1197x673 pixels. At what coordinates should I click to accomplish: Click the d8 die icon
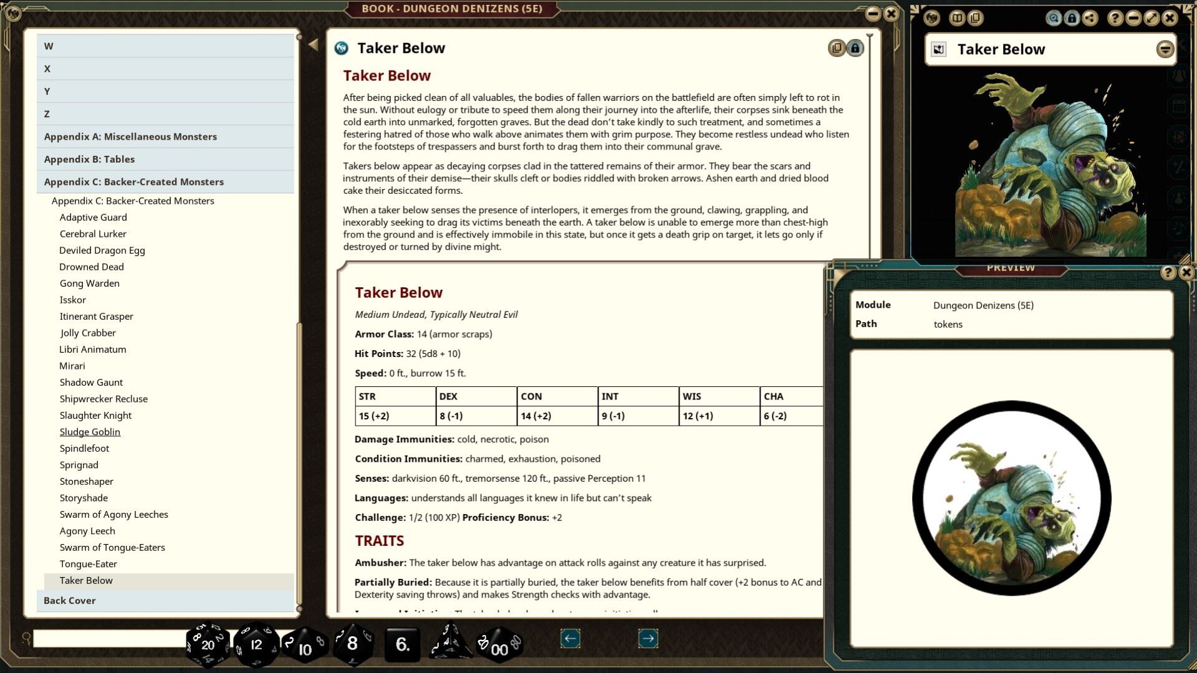pos(352,644)
